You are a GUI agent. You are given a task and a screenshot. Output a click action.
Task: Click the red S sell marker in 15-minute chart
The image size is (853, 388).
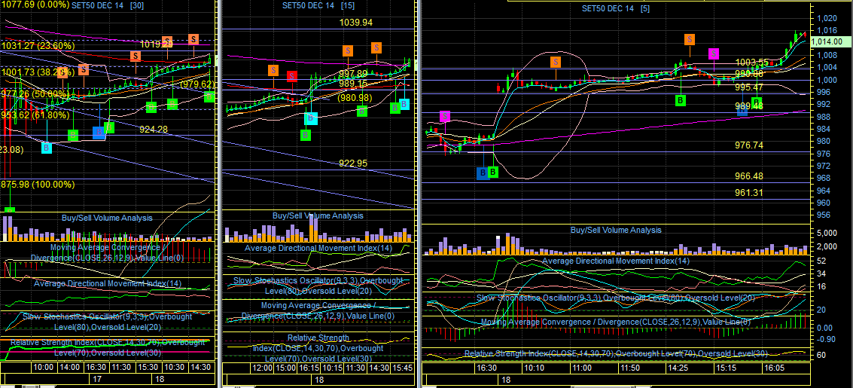click(x=291, y=75)
